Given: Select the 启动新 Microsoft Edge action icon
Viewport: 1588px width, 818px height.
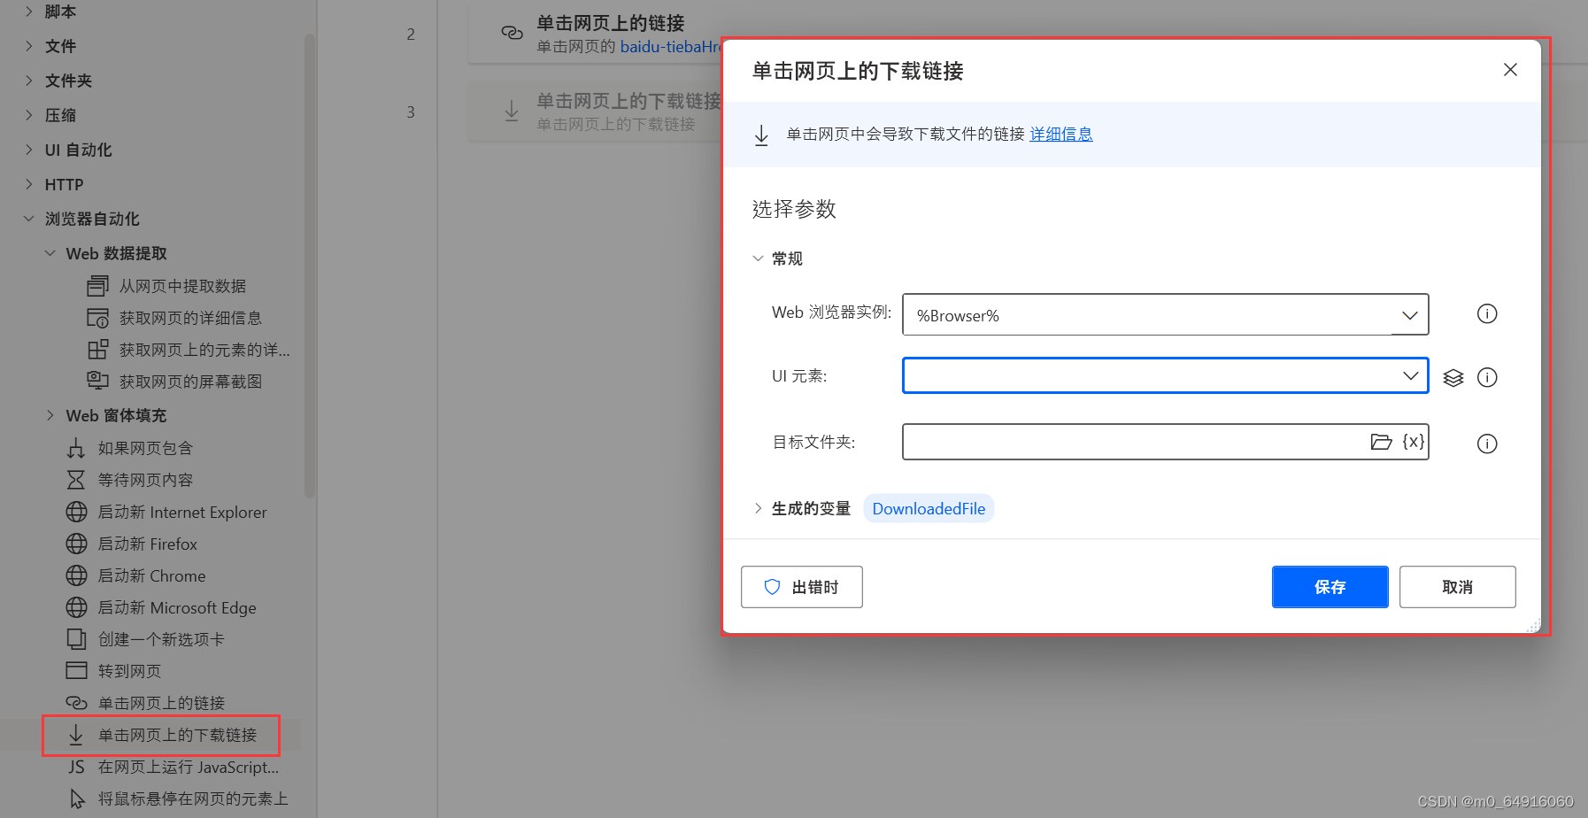Looking at the screenshot, I should tap(78, 607).
